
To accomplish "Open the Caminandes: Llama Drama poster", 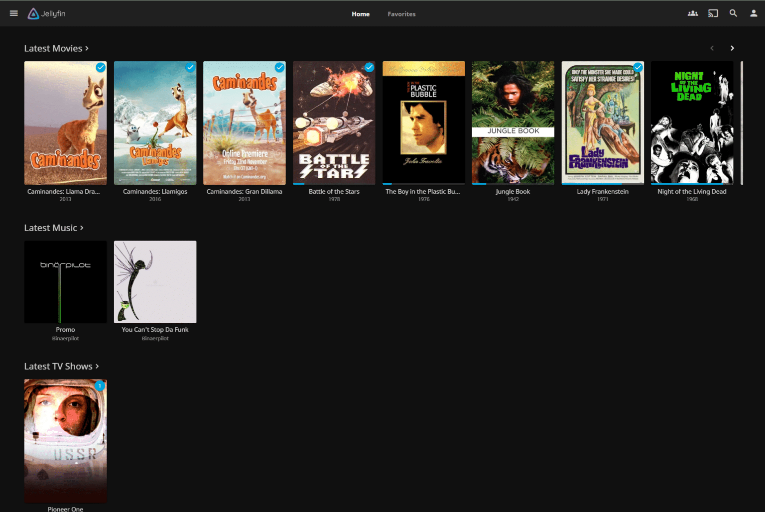I will point(65,123).
